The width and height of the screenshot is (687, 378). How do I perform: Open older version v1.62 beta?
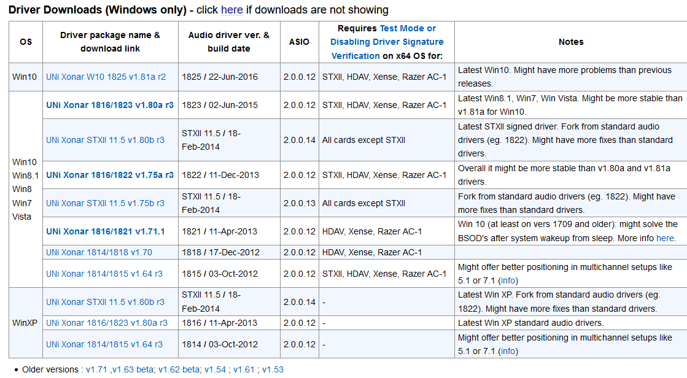click(179, 369)
